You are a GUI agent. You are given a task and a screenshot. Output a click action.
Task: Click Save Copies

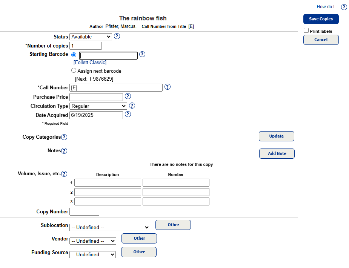pos(321,19)
